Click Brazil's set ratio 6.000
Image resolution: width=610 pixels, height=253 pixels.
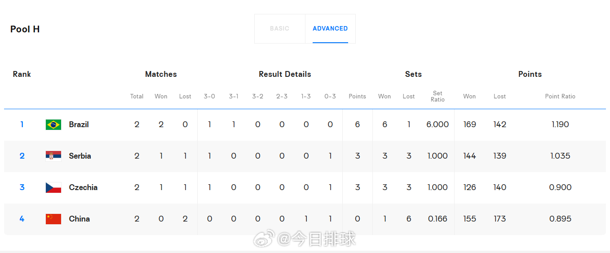pos(438,124)
